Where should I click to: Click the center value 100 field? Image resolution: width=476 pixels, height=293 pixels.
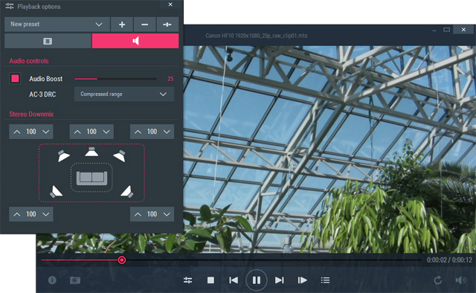pyautogui.click(x=91, y=132)
